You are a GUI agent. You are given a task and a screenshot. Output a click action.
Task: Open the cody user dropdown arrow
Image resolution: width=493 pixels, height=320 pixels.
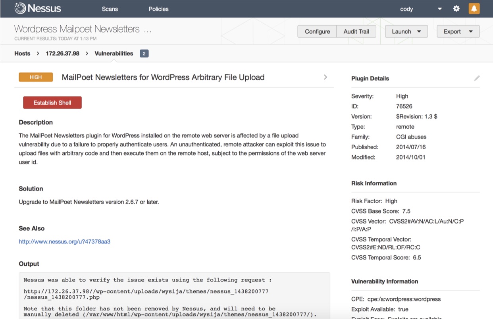click(440, 9)
